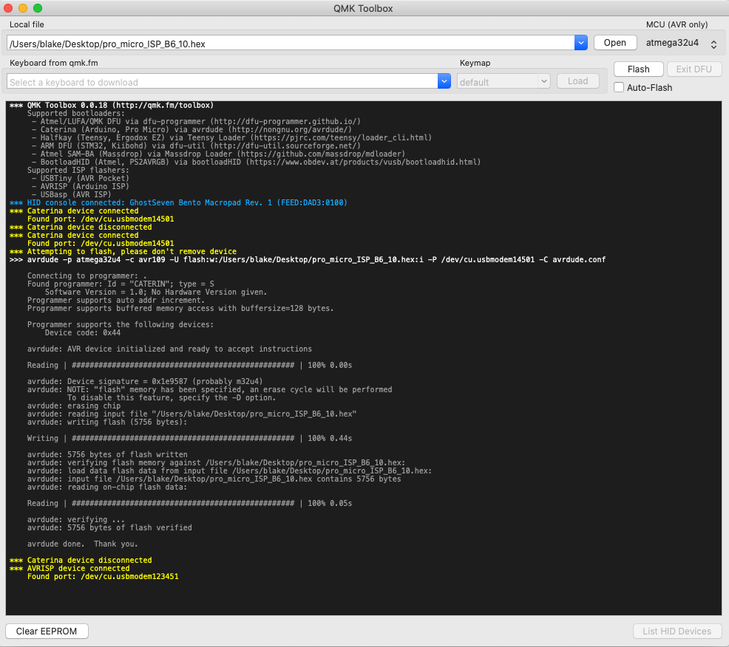The height and width of the screenshot is (647, 729).
Task: Click the last 'Caterina device disconnected' line
Action: coord(81,560)
